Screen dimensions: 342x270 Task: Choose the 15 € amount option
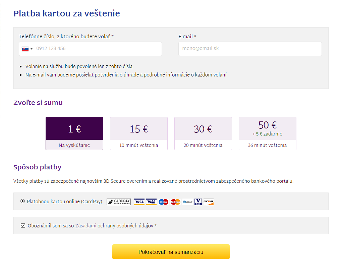[x=139, y=133]
